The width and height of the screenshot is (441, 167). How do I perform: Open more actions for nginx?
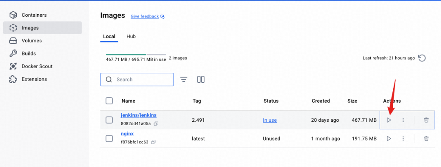click(403, 138)
